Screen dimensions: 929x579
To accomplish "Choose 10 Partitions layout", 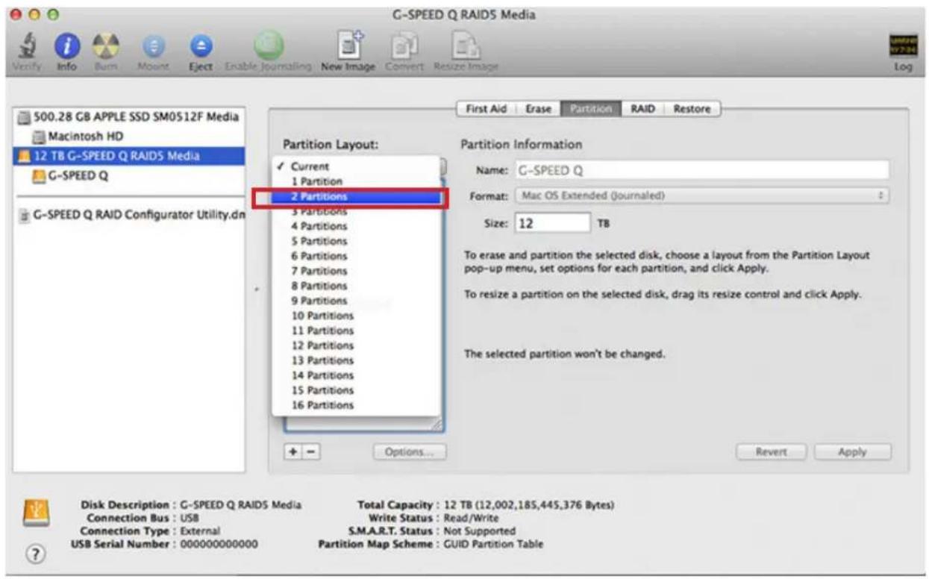I will [357, 316].
